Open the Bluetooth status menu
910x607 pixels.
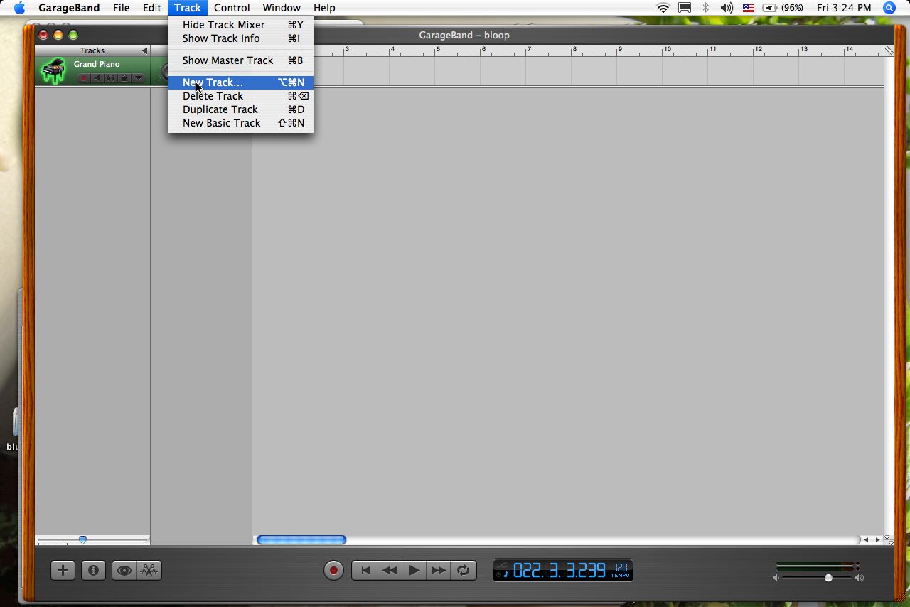click(705, 8)
